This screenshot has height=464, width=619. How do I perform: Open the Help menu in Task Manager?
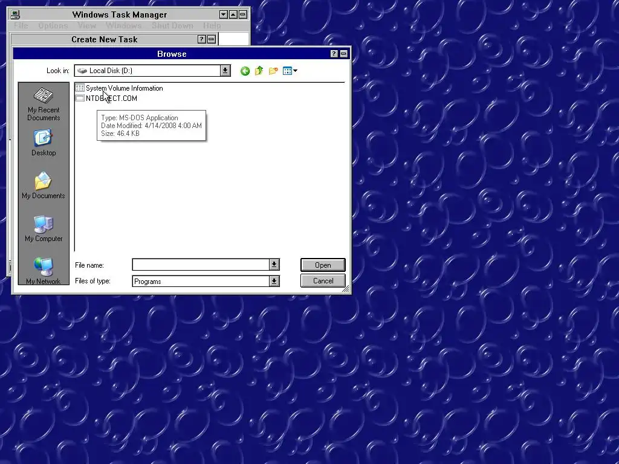click(x=212, y=25)
